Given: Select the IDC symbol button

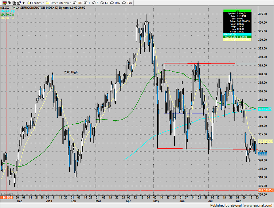Looking at the screenshot, I should 77,3.
